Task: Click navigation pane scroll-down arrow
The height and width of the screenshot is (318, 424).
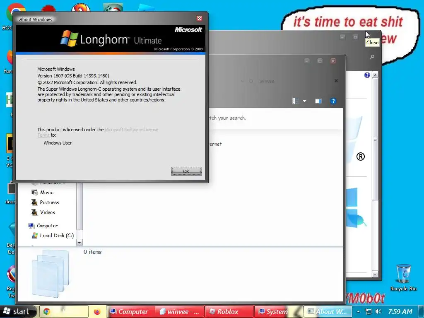Action: (x=79, y=243)
